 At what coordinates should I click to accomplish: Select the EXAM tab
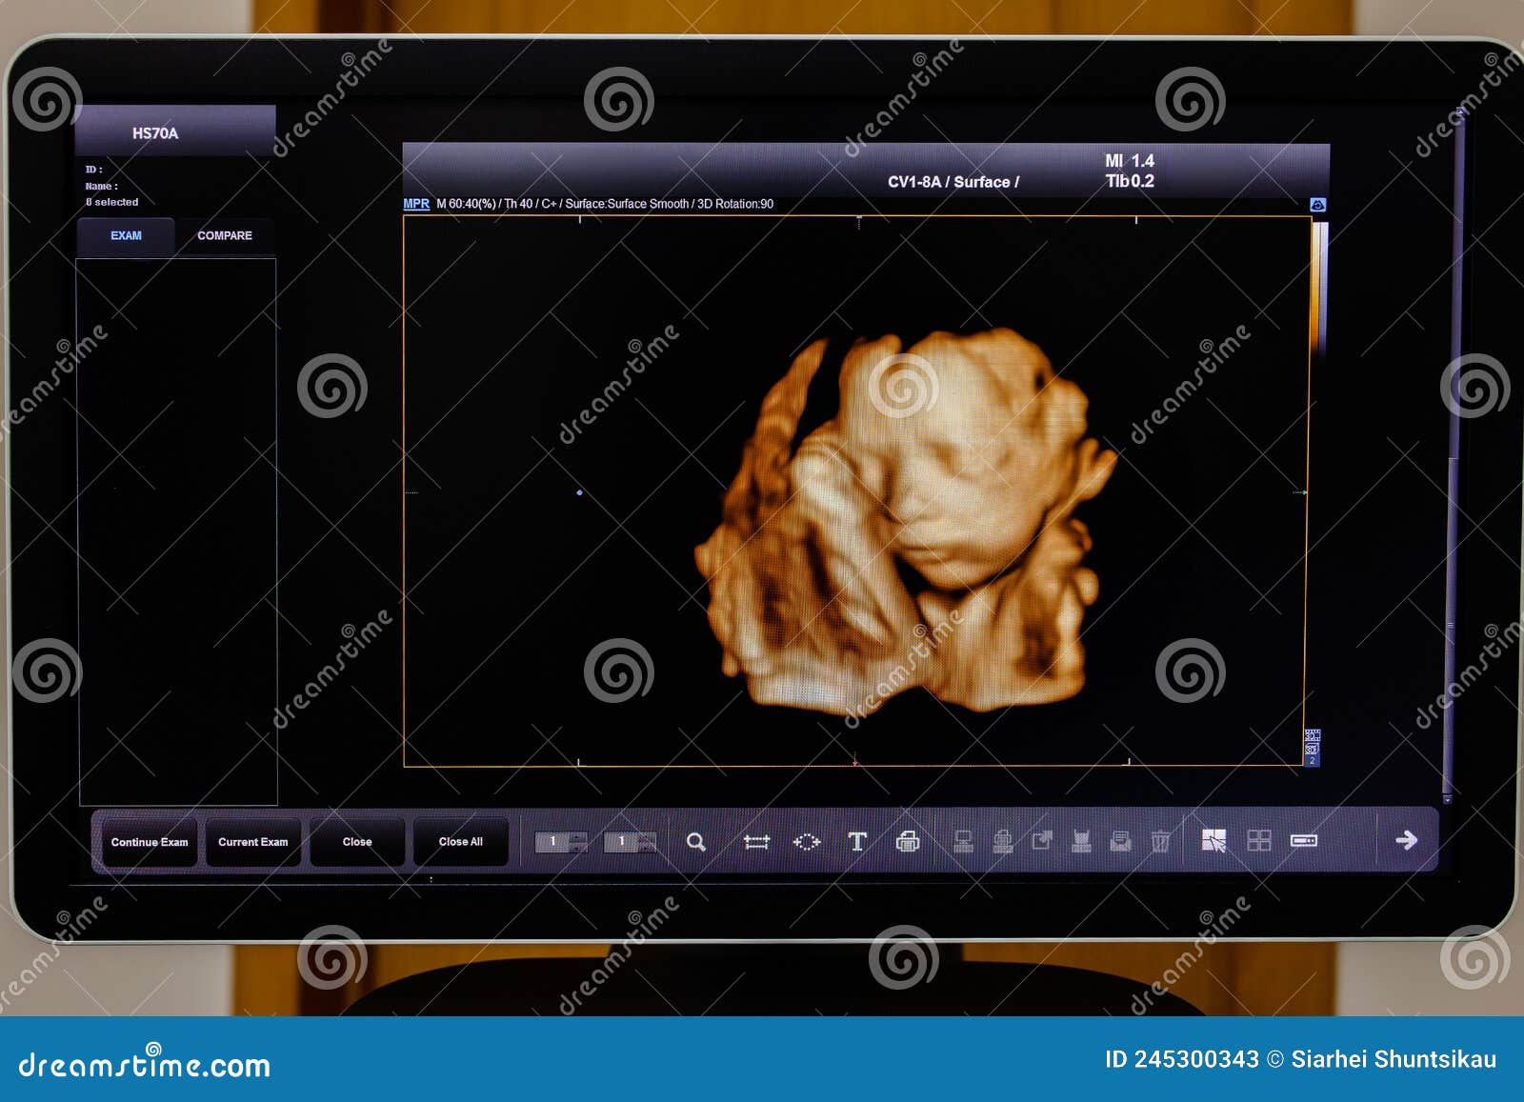[126, 235]
